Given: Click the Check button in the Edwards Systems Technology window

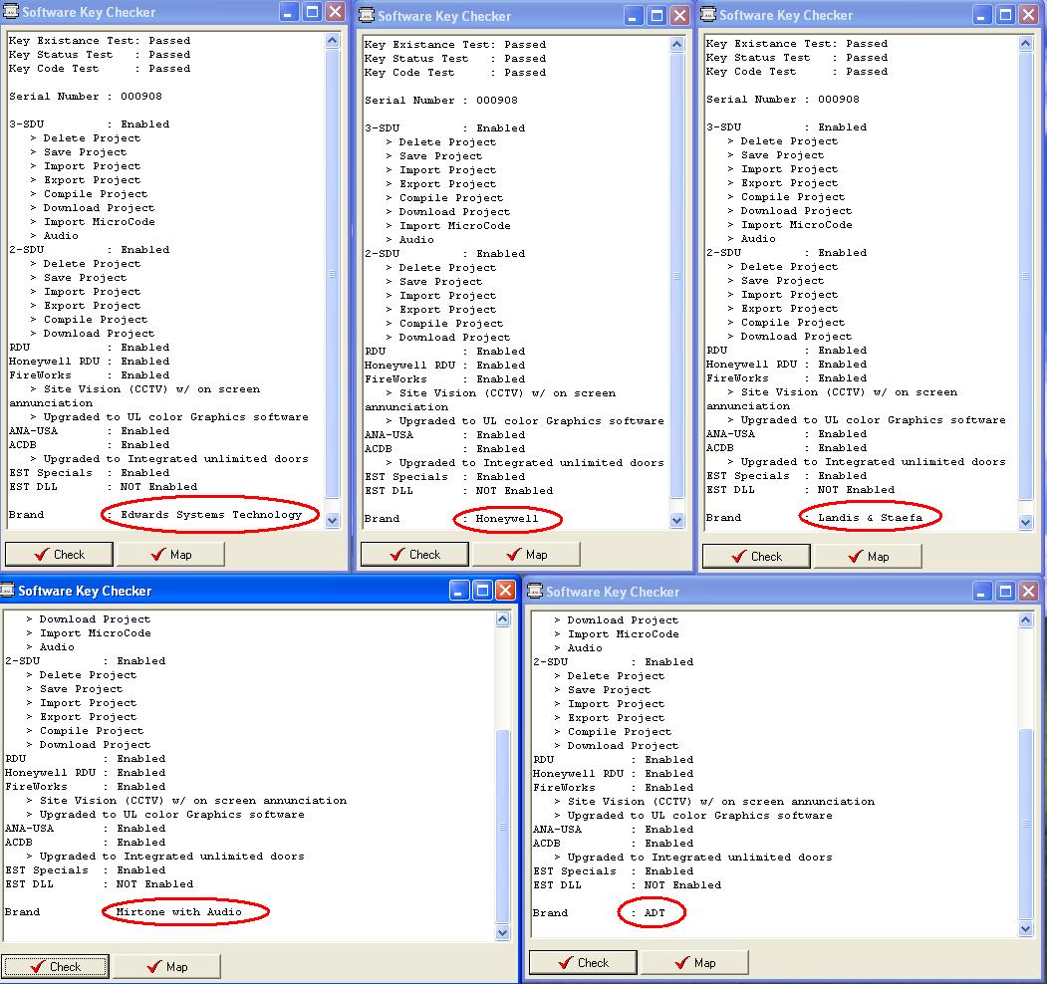Looking at the screenshot, I should point(59,554).
